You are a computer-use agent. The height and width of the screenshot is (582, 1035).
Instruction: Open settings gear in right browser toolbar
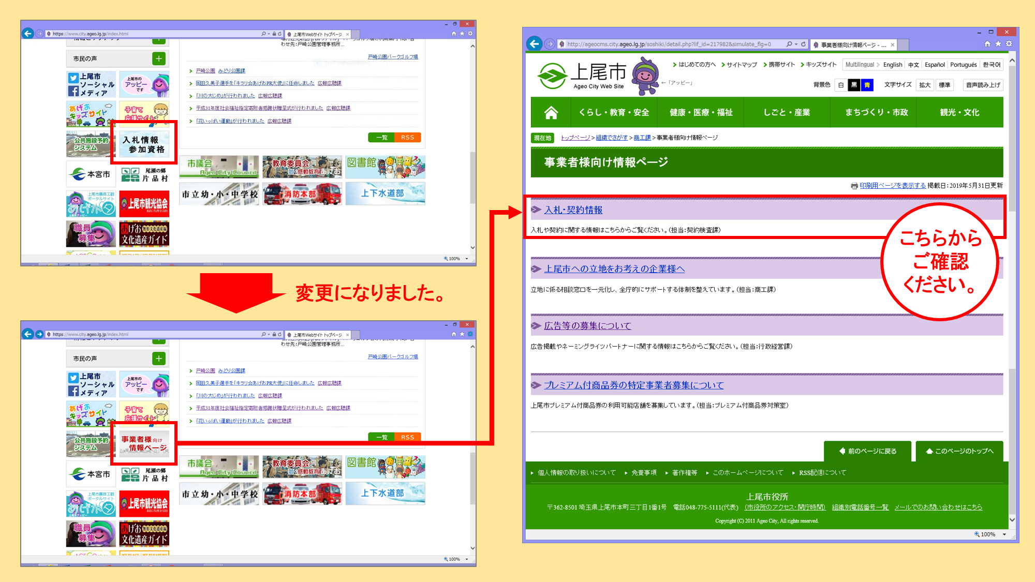1009,44
